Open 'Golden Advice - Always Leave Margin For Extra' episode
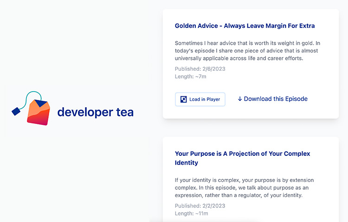 [245, 26]
